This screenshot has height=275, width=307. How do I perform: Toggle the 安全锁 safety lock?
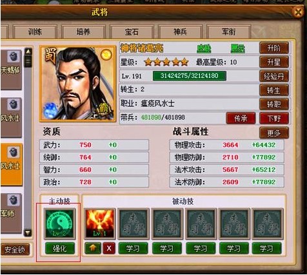[x=15, y=249]
